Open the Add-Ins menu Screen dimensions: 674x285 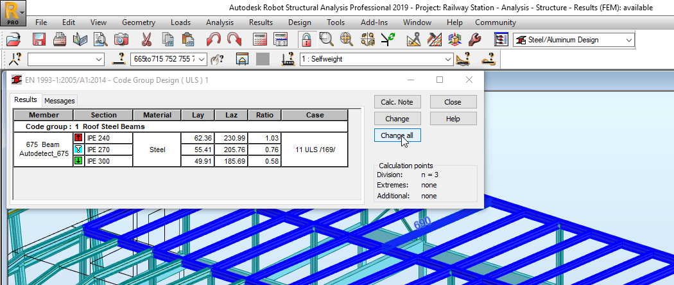pyautogui.click(x=374, y=22)
